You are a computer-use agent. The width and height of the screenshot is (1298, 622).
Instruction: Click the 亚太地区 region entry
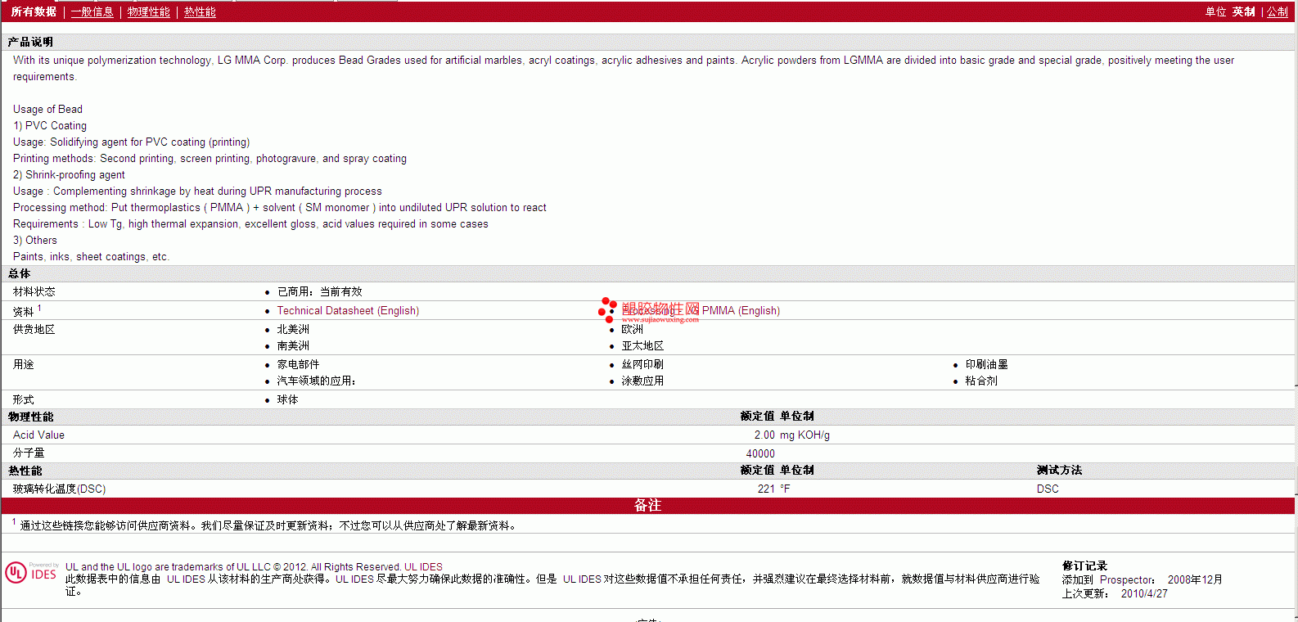tap(642, 345)
